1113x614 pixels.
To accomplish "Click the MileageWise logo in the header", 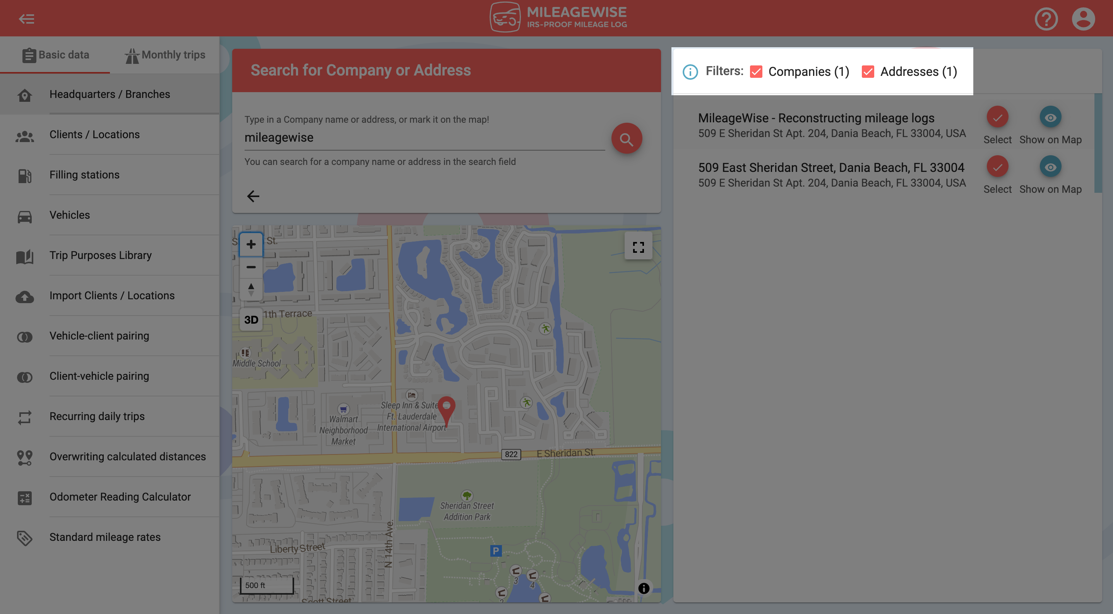I will coord(558,17).
